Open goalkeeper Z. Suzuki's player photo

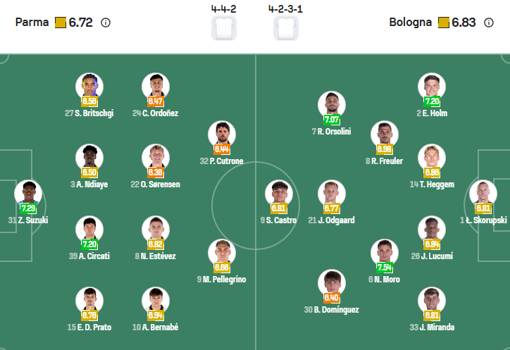coord(28,194)
